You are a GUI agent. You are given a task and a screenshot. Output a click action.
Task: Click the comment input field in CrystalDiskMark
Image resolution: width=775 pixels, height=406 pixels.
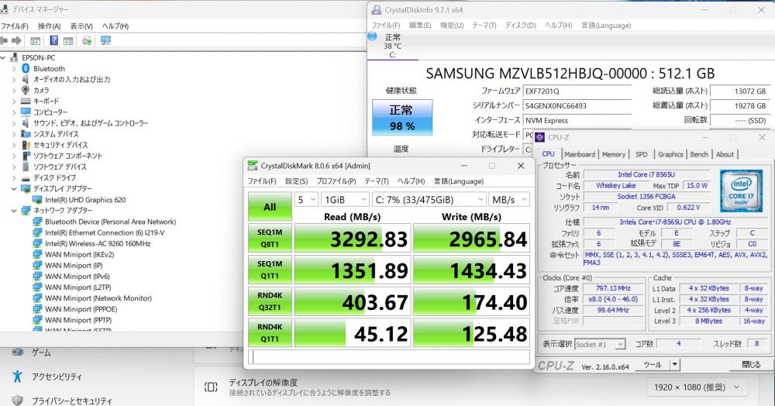coord(389,356)
